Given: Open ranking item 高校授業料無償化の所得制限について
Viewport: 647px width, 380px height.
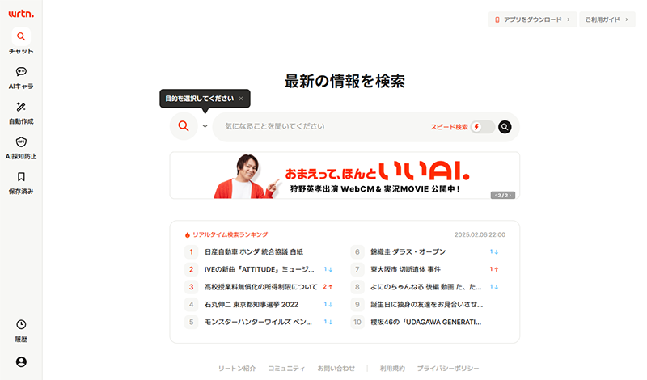Looking at the screenshot, I should (260, 287).
